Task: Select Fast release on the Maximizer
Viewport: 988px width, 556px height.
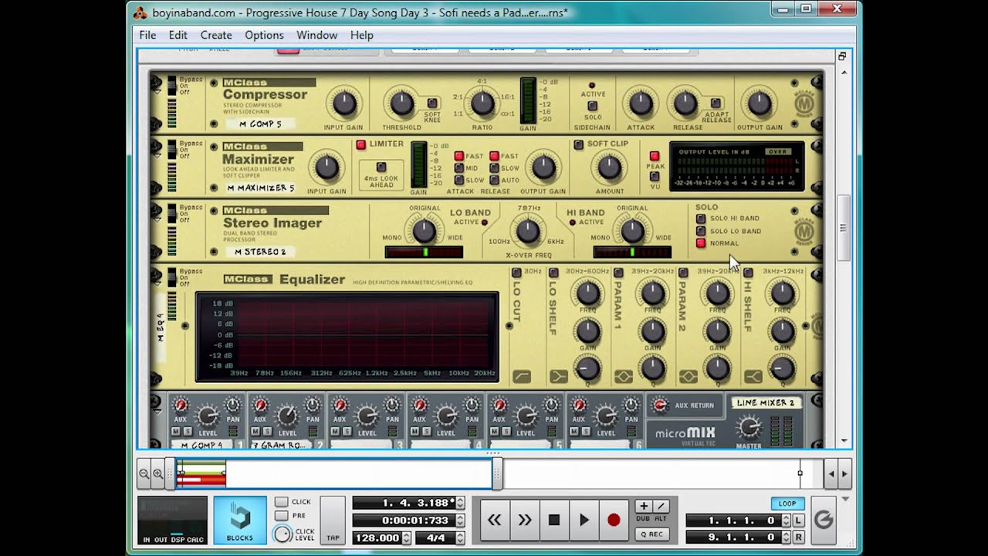Action: (493, 156)
